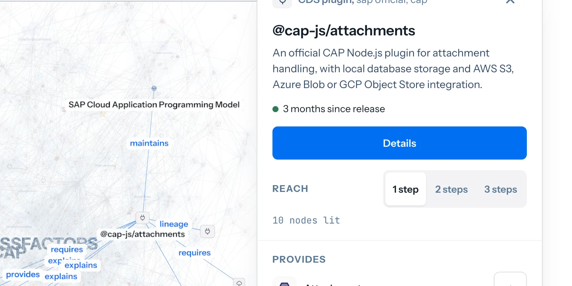Click the "requires" label over the SSFACTORS watermark text
Image resolution: width=572 pixels, height=286 pixels.
click(67, 249)
